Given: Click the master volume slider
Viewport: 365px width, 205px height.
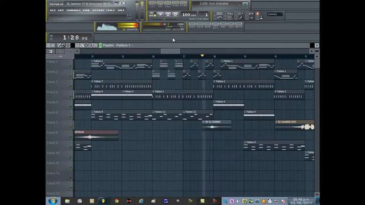Looking at the screenshot, I should [137, 10].
